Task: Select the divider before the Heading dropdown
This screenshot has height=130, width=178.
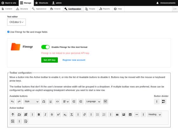Action: pos(143,115)
